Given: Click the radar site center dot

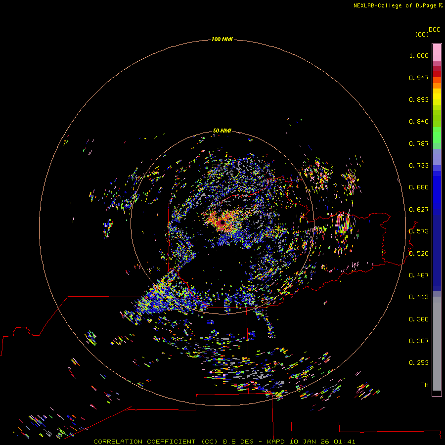Looking at the screenshot, I should 222,223.
